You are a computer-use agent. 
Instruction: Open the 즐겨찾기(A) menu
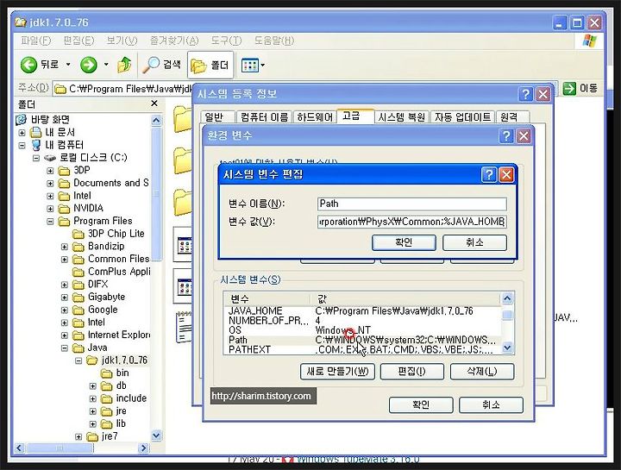[x=174, y=41]
